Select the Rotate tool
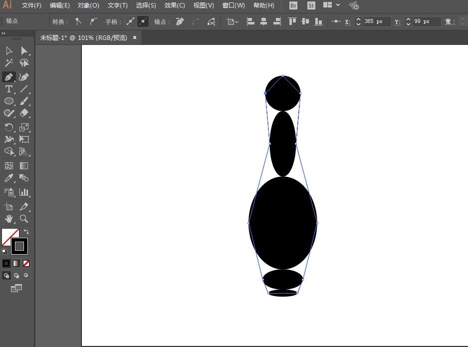Image resolution: width=468 pixels, height=347 pixels. click(x=8, y=127)
